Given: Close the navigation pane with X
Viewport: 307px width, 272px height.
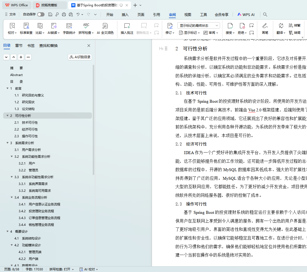Looking at the screenshot, I should click(x=89, y=46).
